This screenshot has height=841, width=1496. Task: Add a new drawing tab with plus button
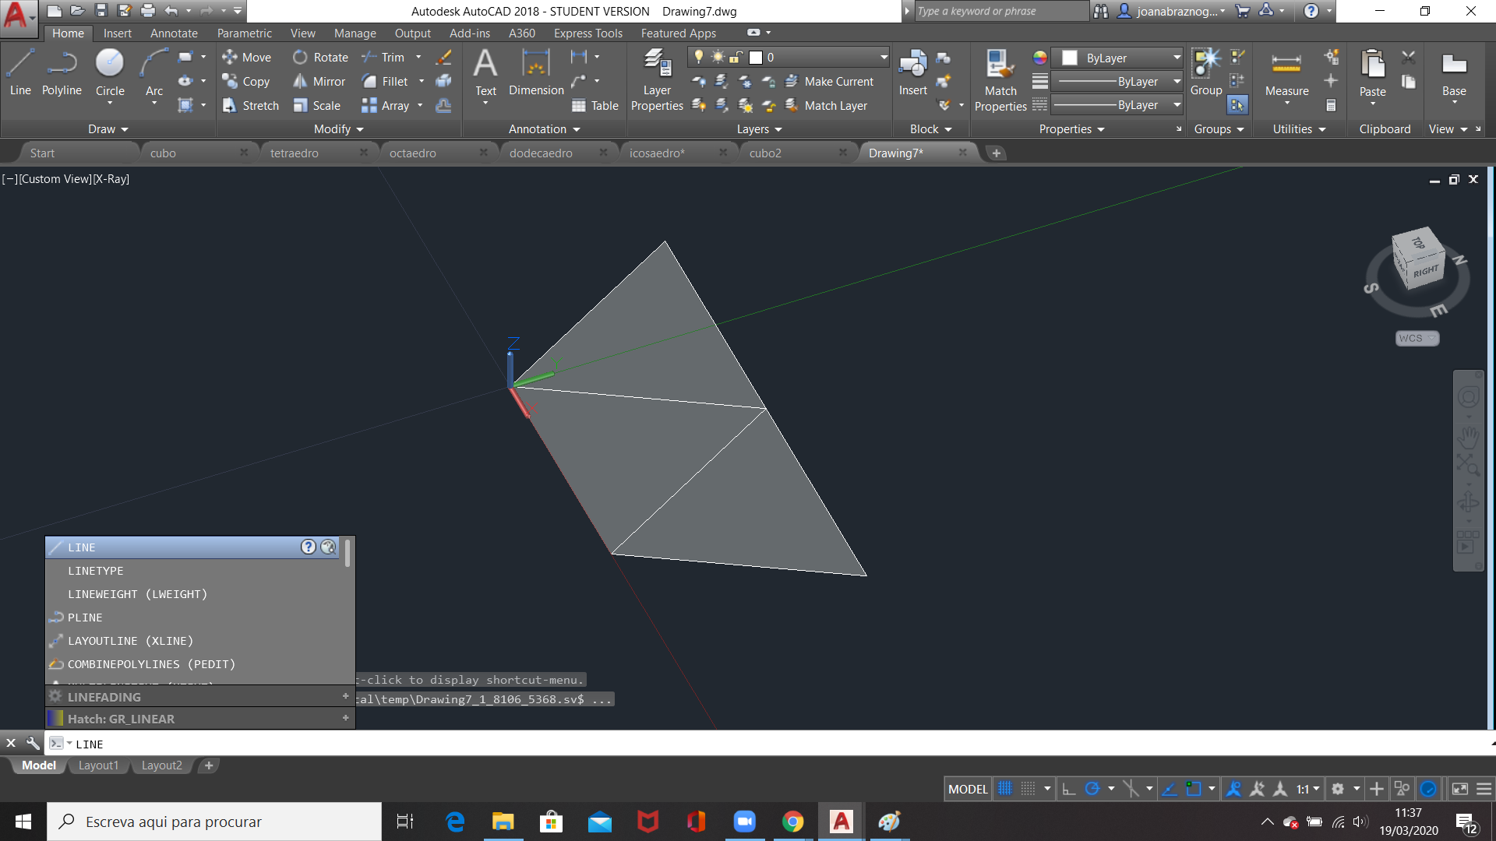pos(996,153)
